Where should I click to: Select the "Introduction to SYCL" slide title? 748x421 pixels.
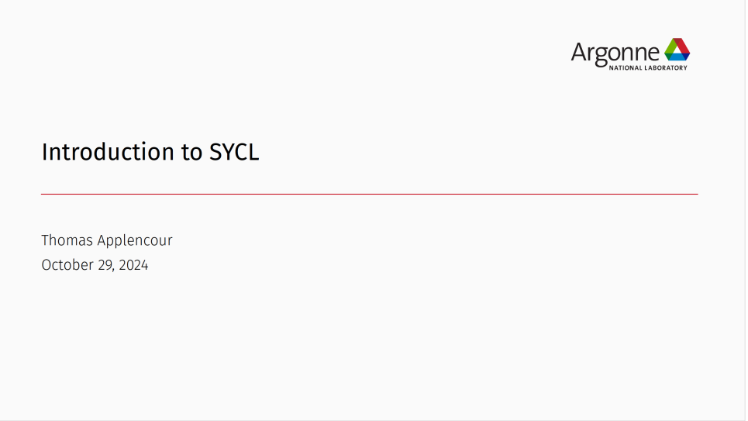150,152
